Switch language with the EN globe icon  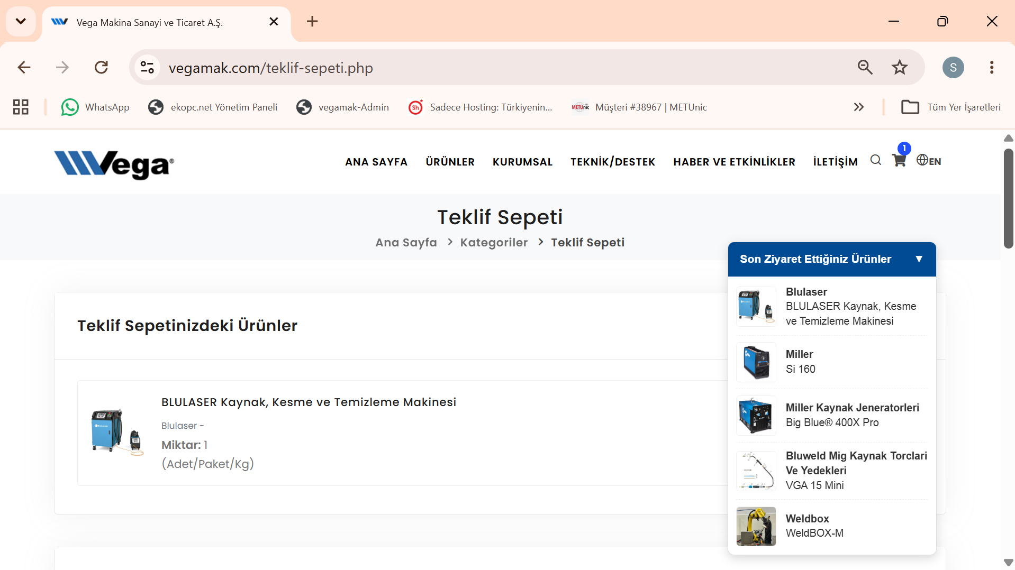click(x=929, y=161)
